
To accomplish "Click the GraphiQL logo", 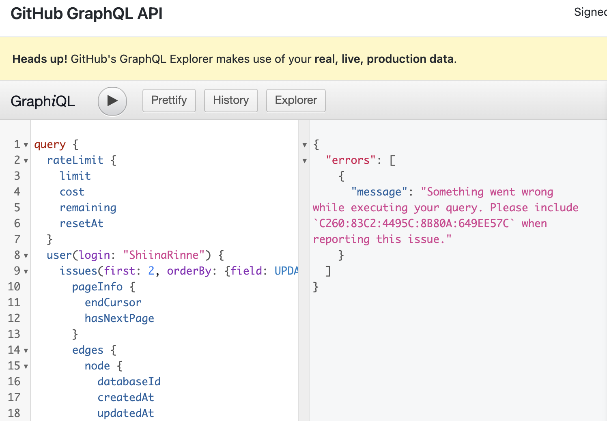I will 43,101.
